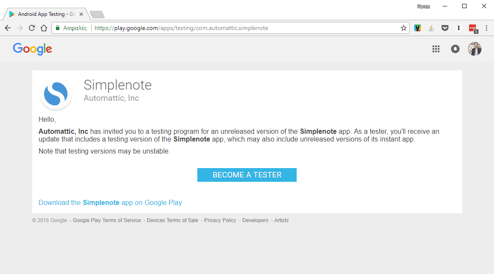Click the browser forward arrow

[20, 28]
